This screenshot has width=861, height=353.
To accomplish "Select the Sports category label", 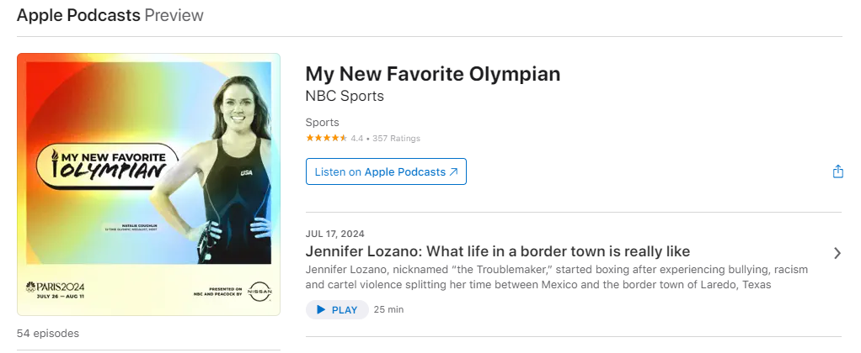I will pos(322,122).
